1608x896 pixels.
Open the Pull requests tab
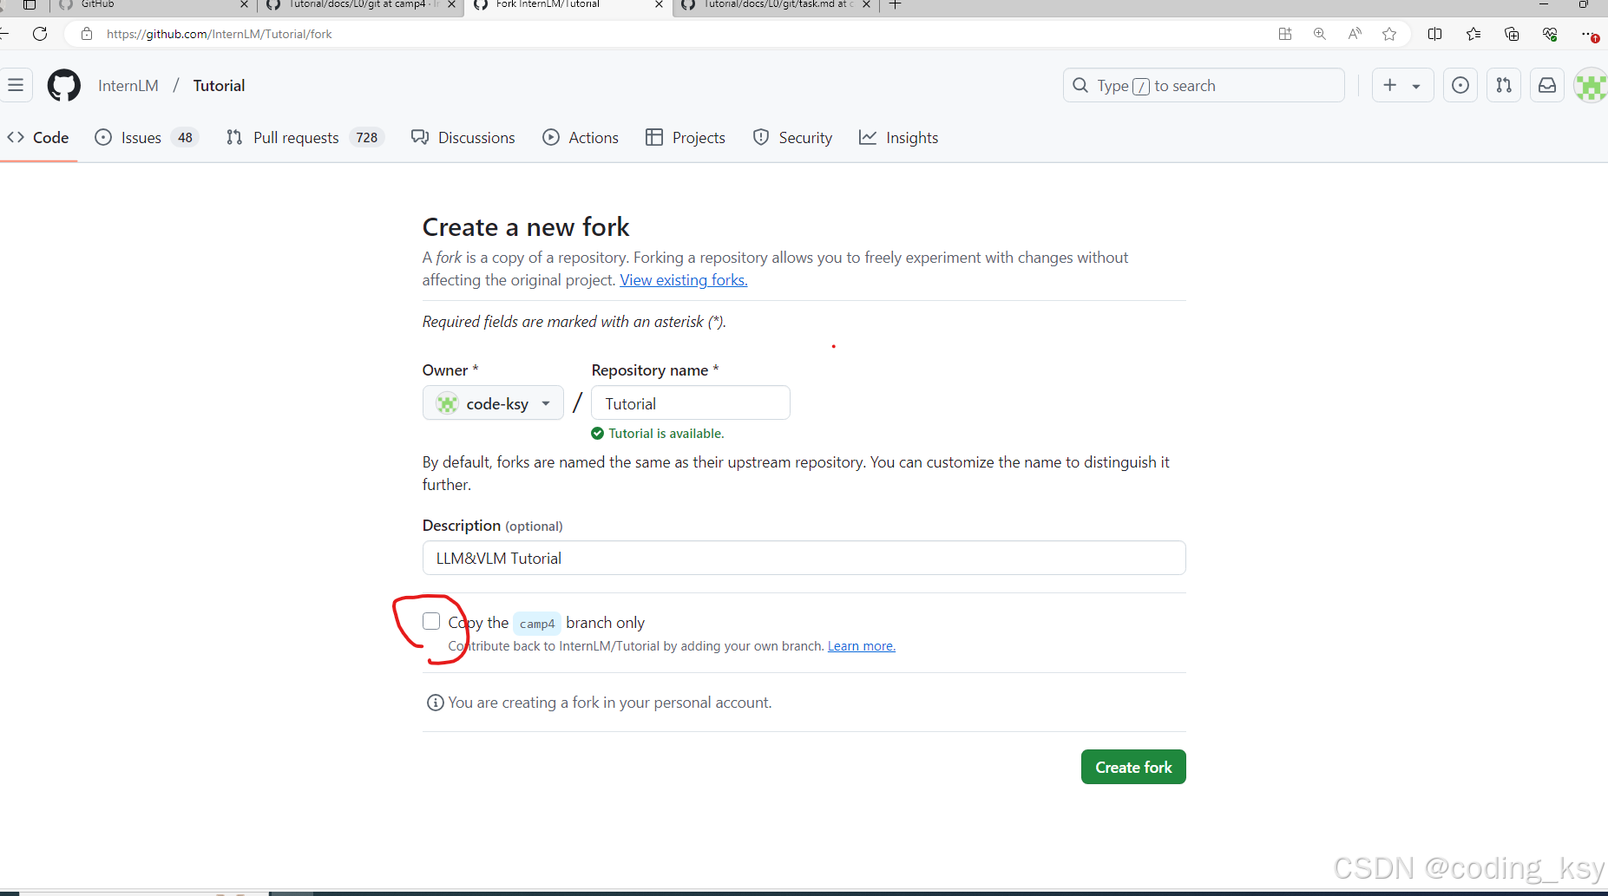coord(305,137)
